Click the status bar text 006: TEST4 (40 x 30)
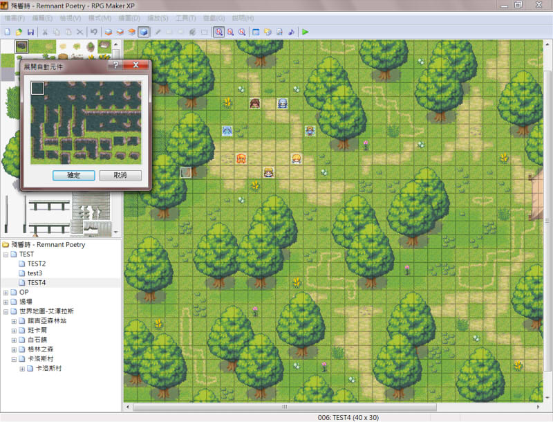Viewport: 553px width, 422px height. tap(348, 417)
